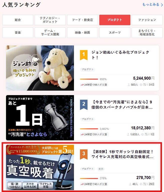Viewport: 164px width, 192px height.
Task: Click the orange rank 3 ribbon badge
Action: 84,154
